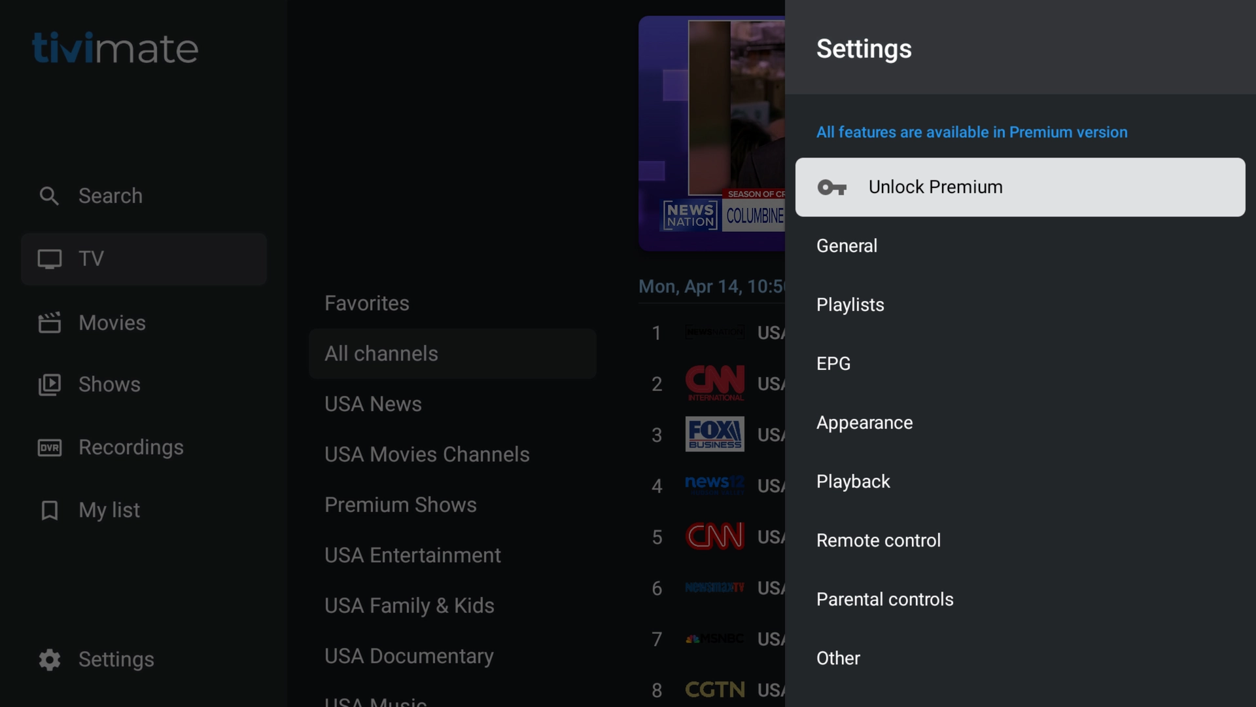Open General settings
Image resolution: width=1256 pixels, height=707 pixels.
1020,246
